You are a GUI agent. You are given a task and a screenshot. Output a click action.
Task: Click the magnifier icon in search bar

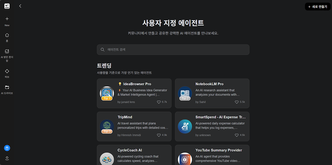pos(102,49)
